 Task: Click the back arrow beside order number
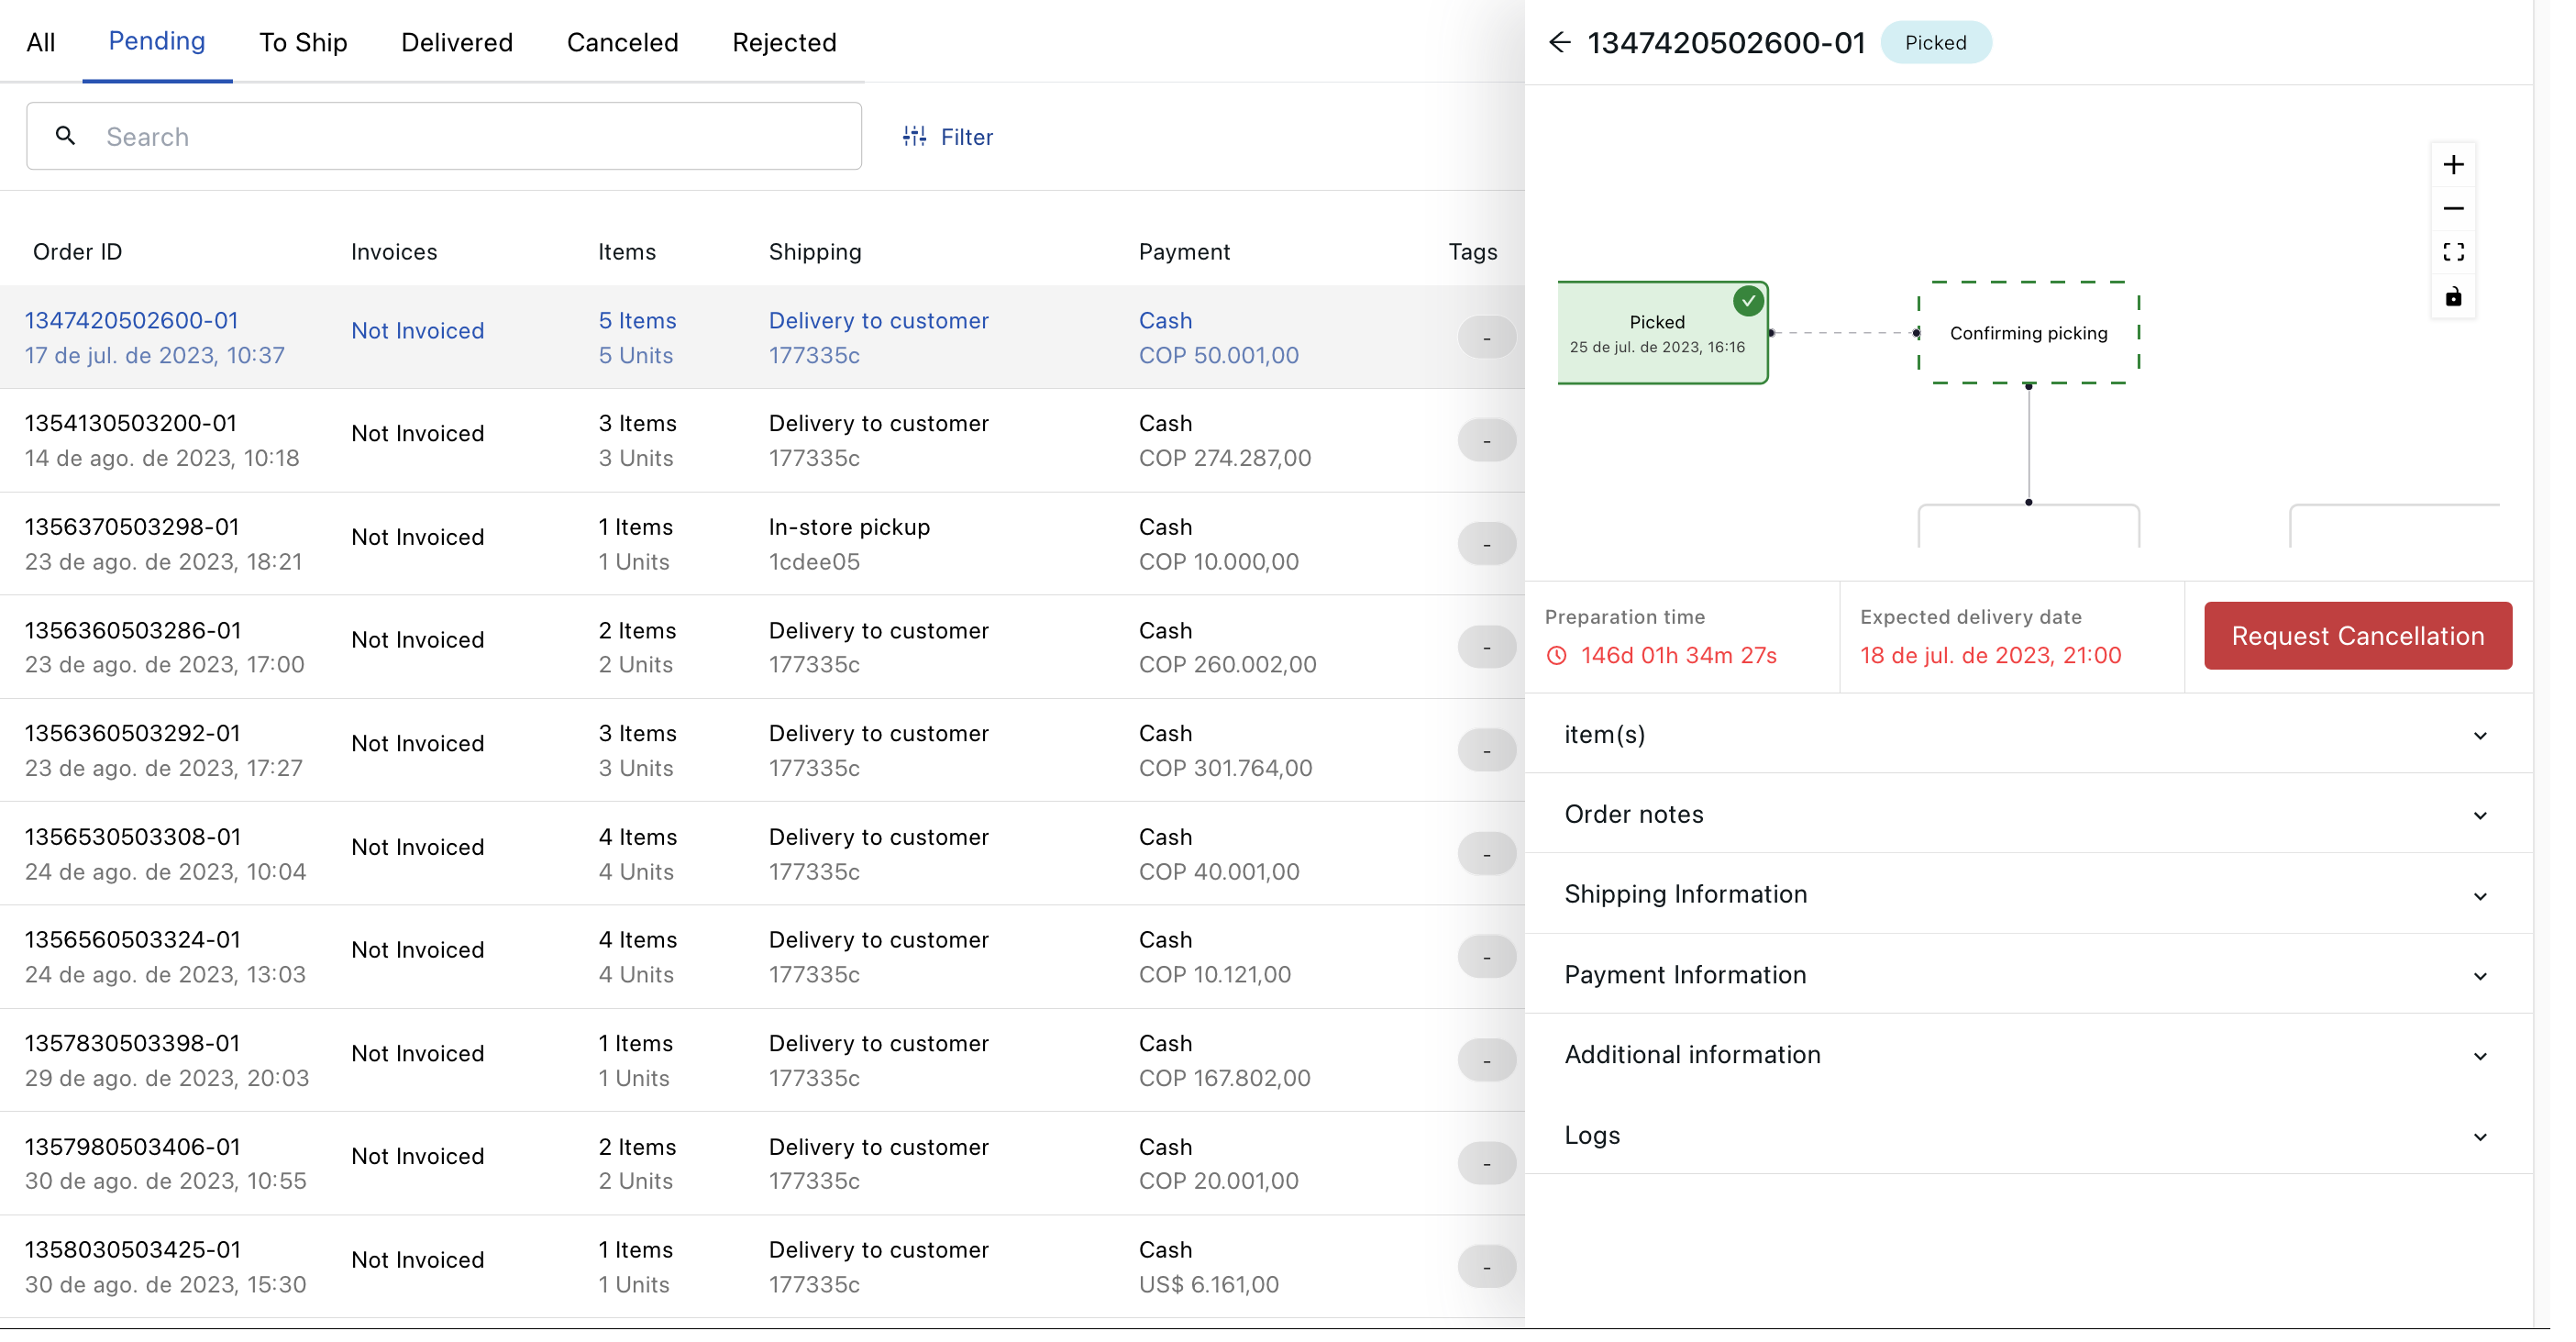(x=1558, y=42)
